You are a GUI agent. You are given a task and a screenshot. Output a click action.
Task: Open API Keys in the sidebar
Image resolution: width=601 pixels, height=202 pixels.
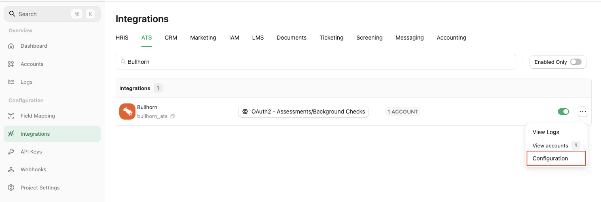click(x=52, y=151)
